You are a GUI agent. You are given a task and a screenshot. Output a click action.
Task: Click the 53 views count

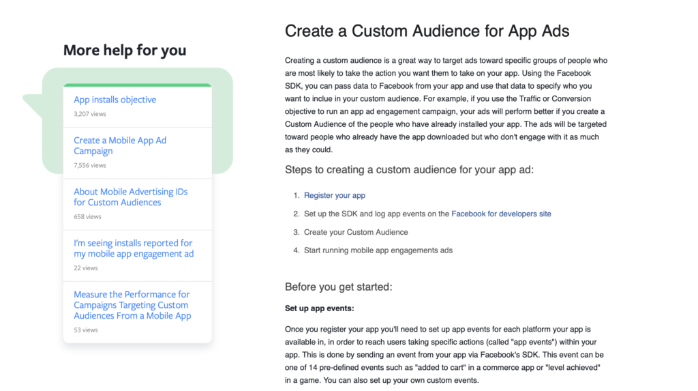[86, 330]
